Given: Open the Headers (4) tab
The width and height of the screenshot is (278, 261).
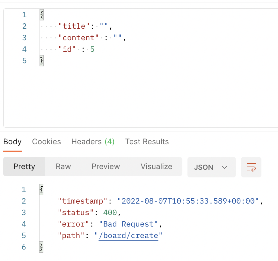Looking at the screenshot, I should click(x=93, y=142).
